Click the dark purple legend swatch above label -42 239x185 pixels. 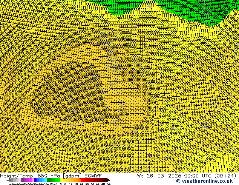pyautogui.click(x=22, y=180)
